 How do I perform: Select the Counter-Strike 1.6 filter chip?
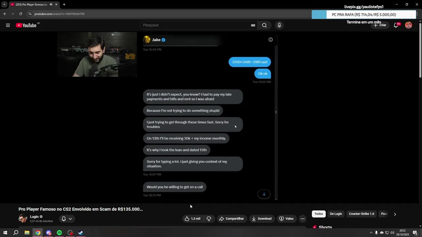(362, 214)
